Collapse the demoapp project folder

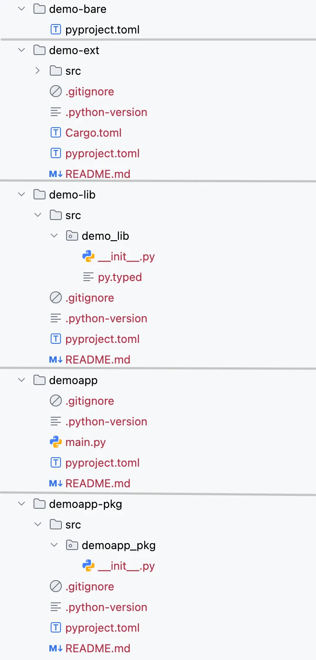coord(21,380)
